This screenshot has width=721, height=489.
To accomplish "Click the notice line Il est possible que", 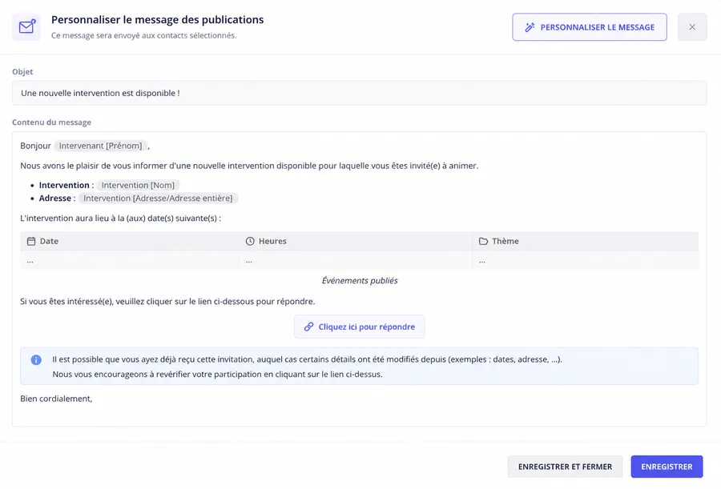I will pos(307,359).
